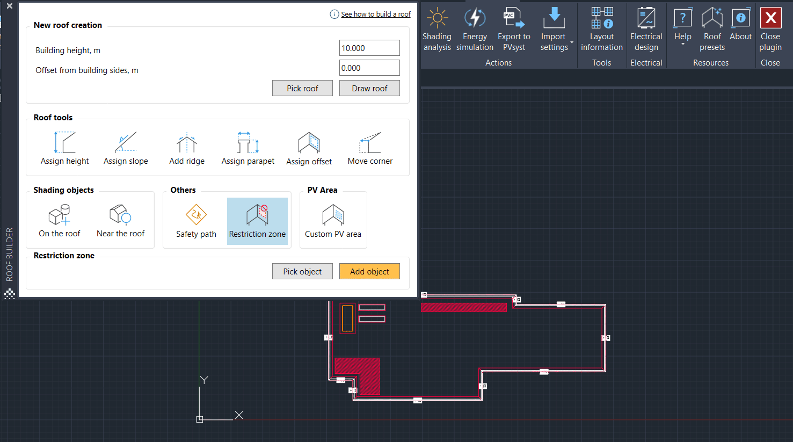Close the Roof Builder panel
The height and width of the screenshot is (442, 793).
[x=9, y=6]
